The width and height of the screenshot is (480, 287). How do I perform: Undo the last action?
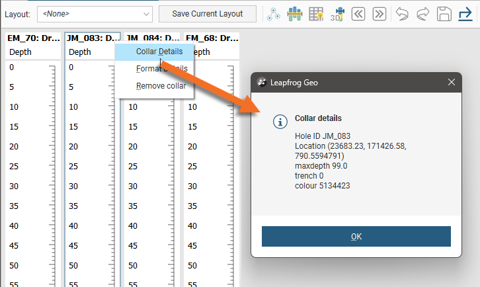[403, 14]
